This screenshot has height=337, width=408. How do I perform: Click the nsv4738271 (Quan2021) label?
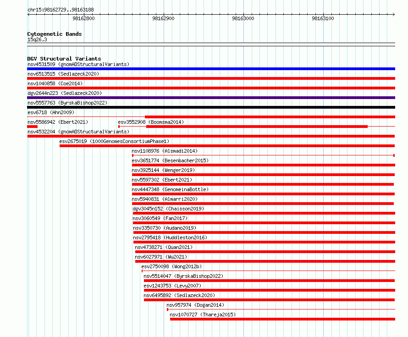pos(164,247)
